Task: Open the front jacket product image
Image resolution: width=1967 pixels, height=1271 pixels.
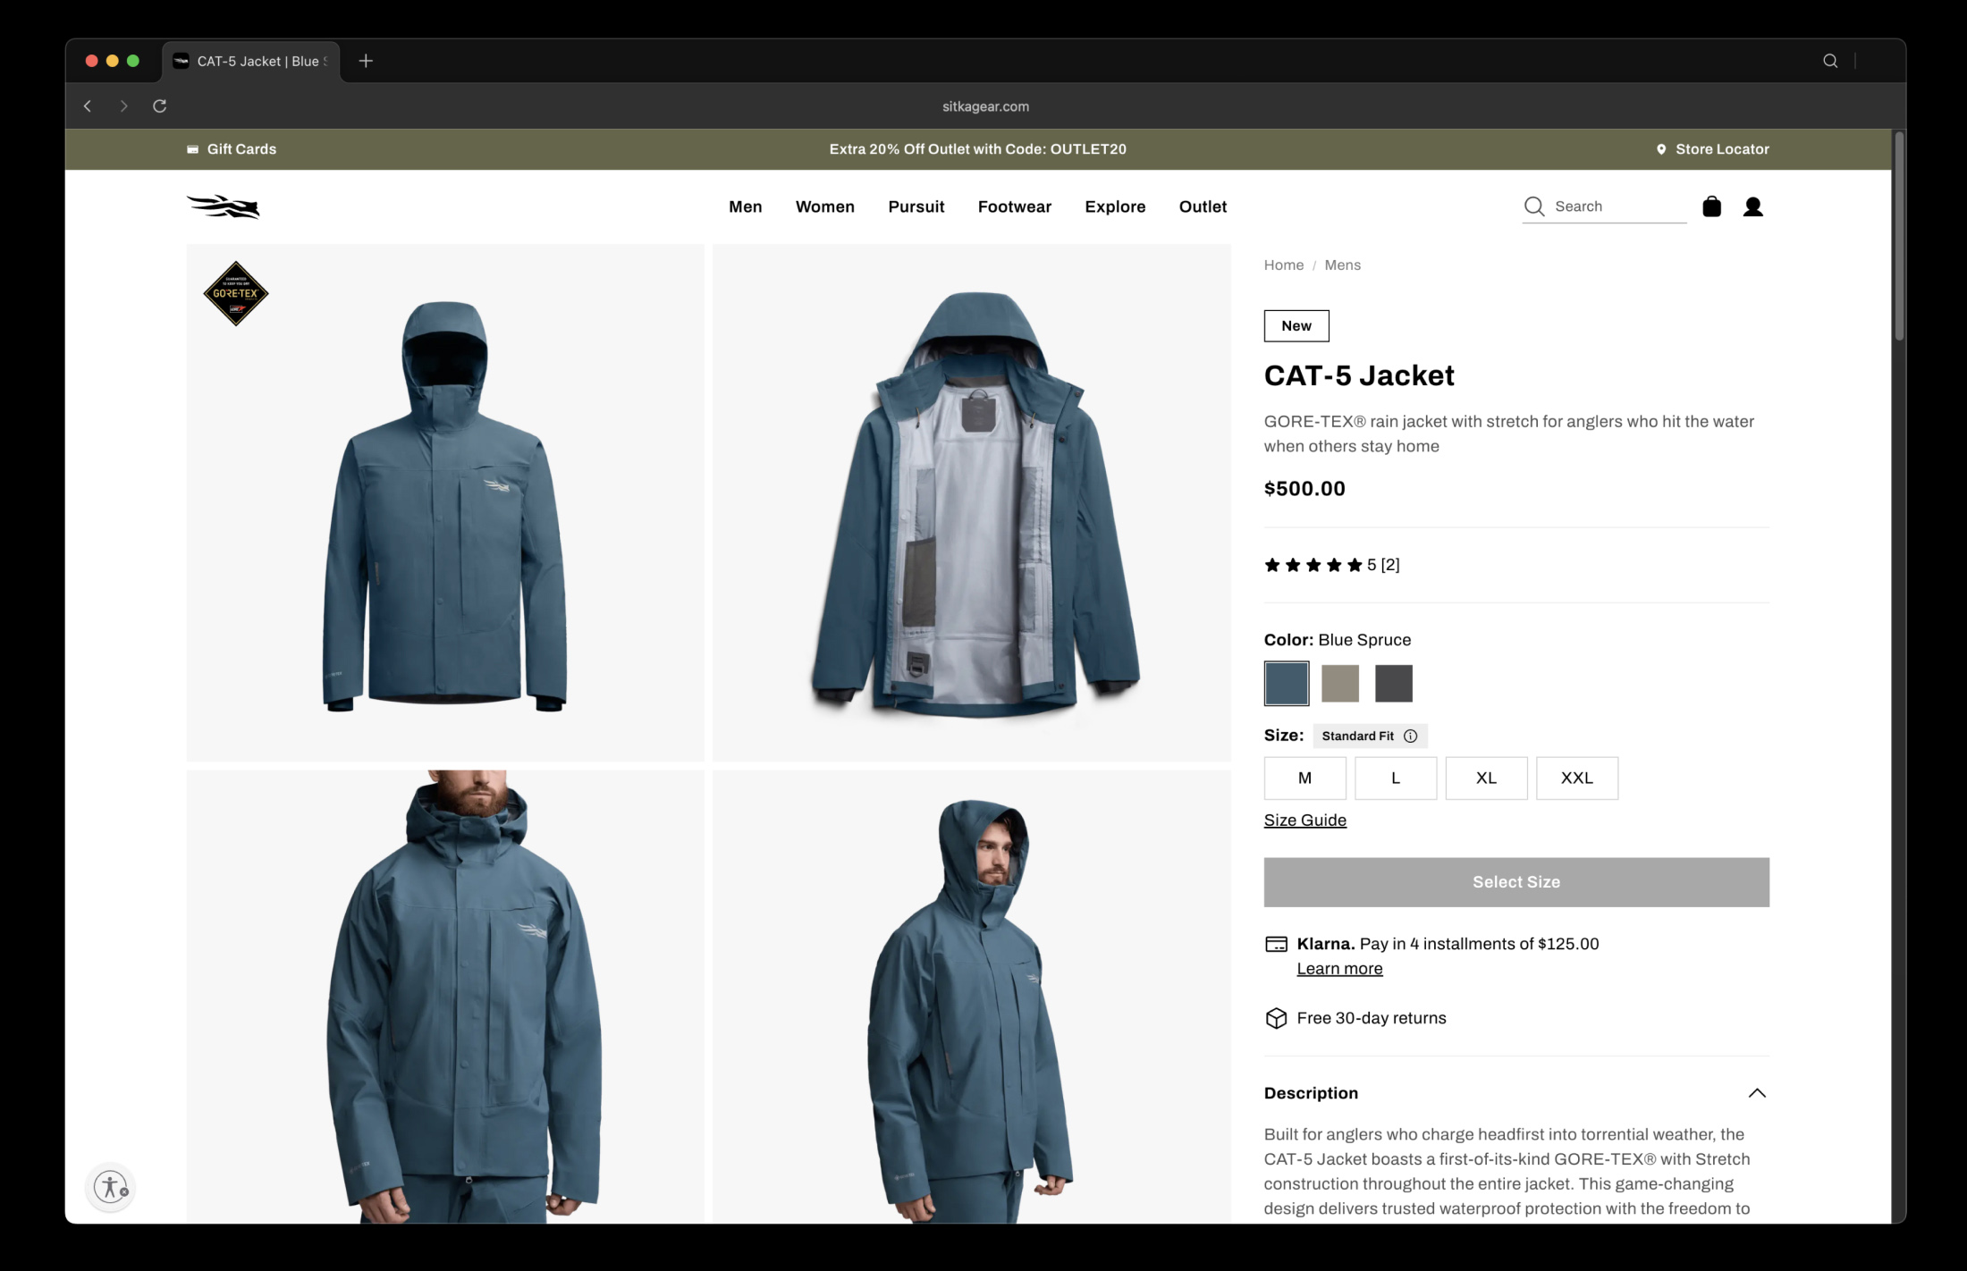Action: (444, 502)
